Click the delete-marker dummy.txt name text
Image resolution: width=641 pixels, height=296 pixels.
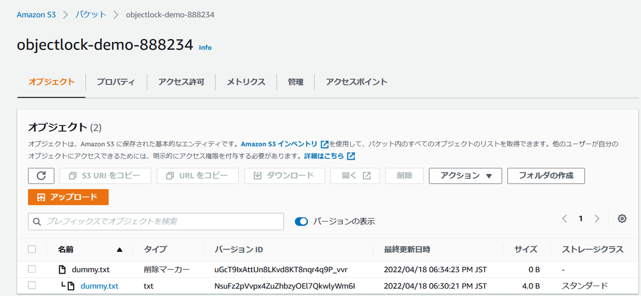91,269
